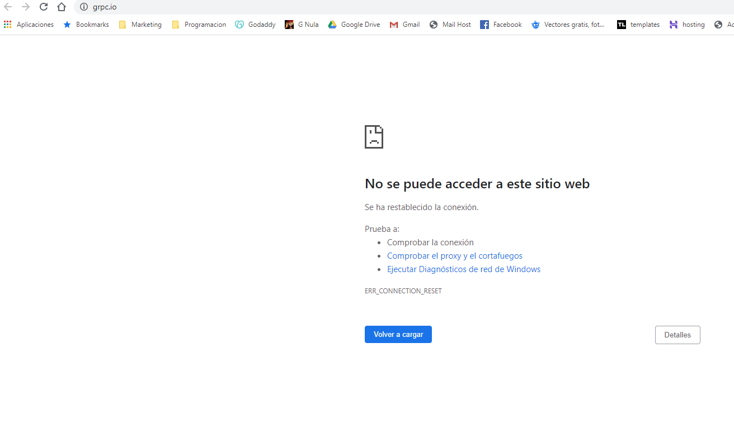This screenshot has width=734, height=433.
Task: Go forward with the forward arrow
Action: (26, 7)
